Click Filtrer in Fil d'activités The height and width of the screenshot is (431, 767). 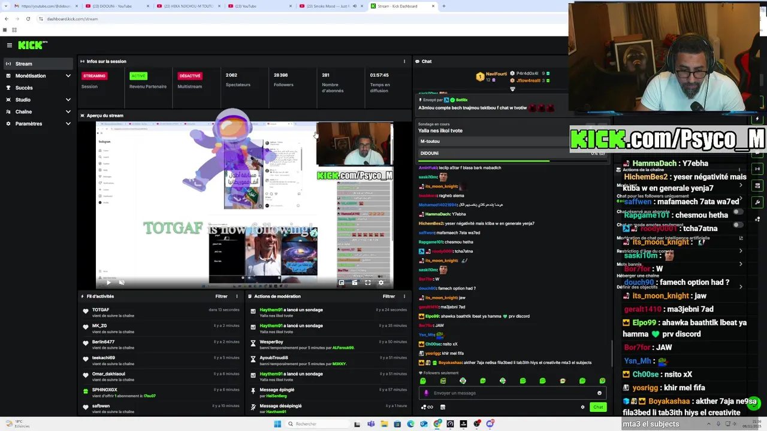tap(221, 296)
